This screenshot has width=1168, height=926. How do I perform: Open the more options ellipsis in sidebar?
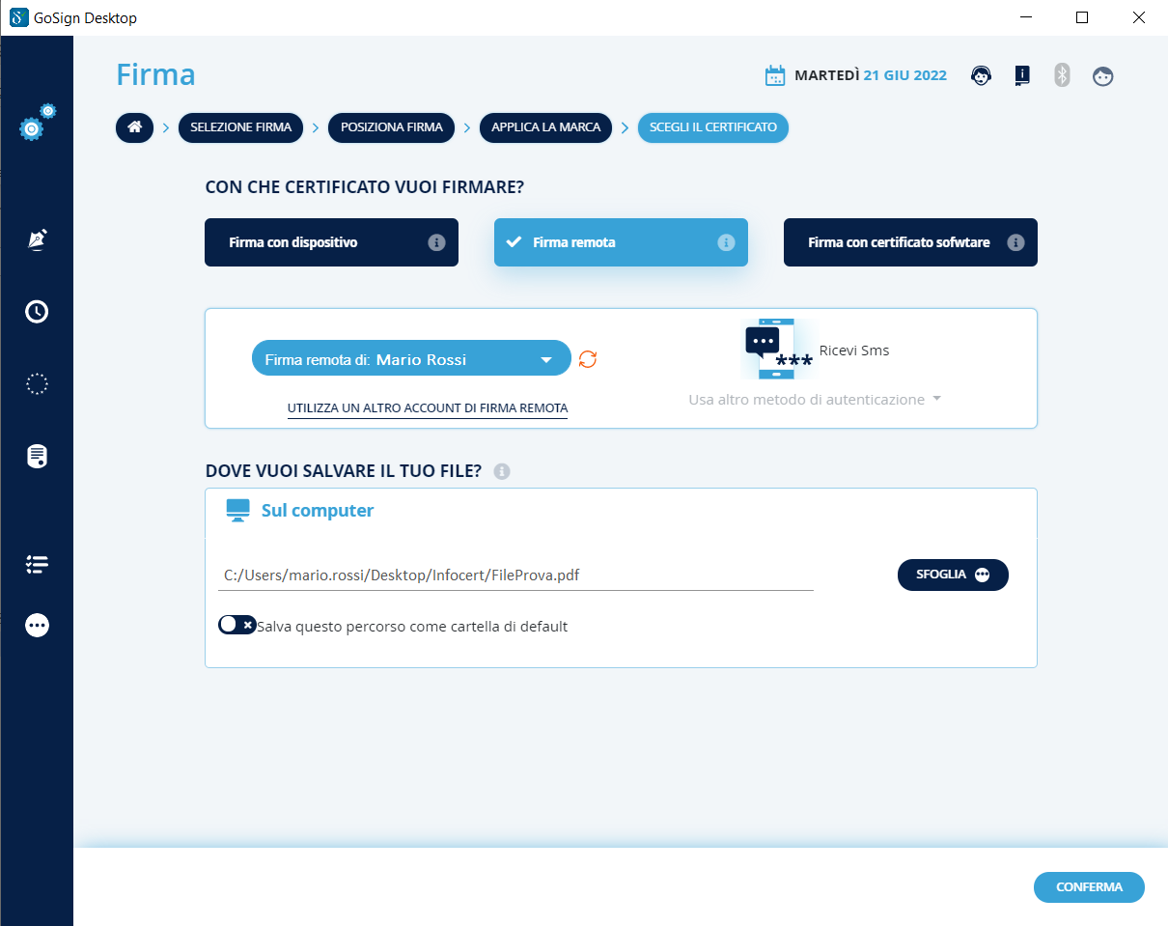pos(37,626)
